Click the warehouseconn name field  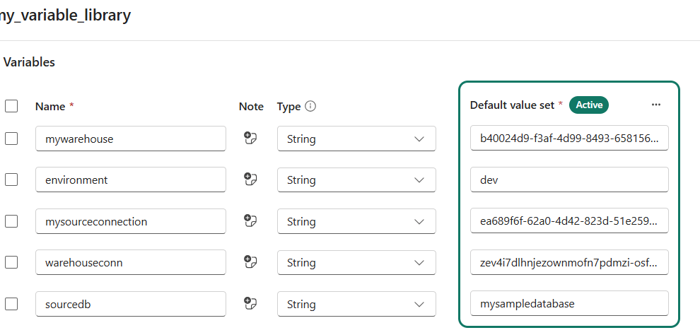click(131, 262)
